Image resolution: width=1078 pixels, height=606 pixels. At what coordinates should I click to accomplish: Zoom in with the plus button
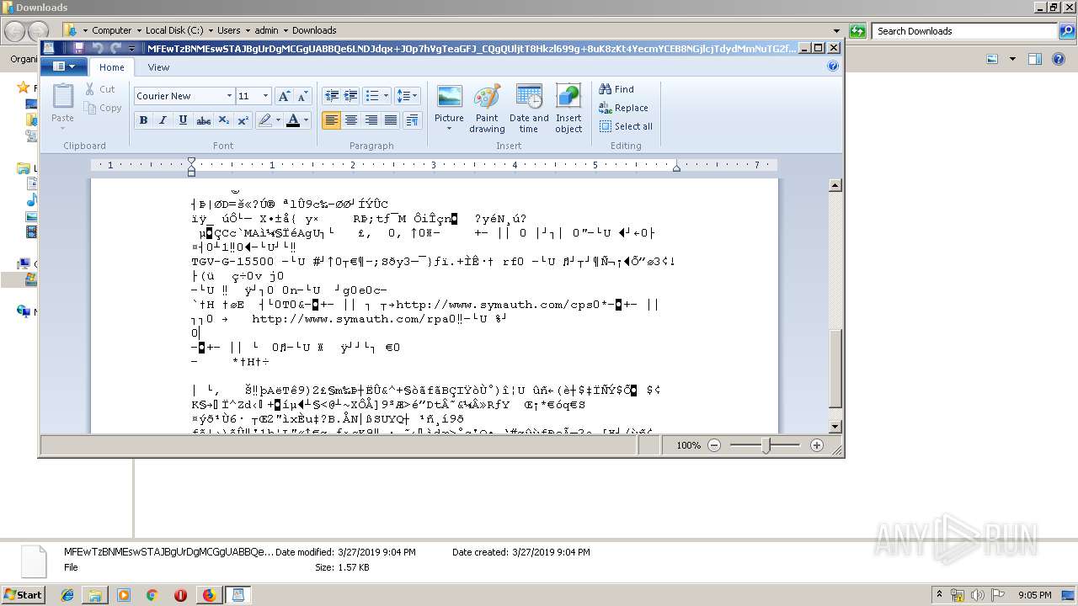point(816,445)
